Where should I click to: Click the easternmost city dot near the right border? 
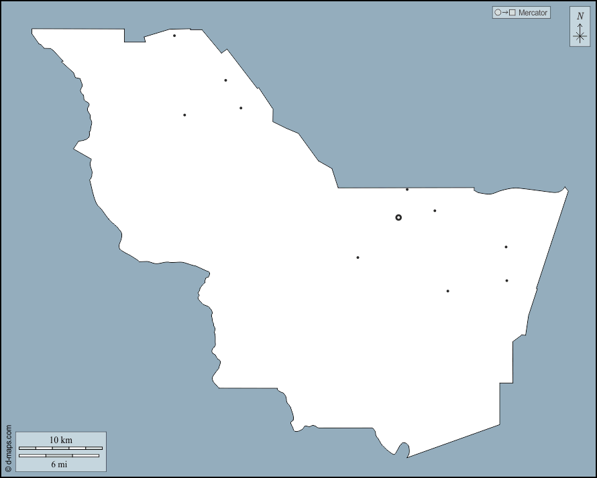coord(506,280)
